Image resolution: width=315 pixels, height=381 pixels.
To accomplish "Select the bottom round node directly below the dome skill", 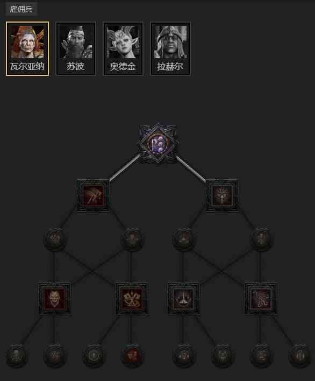I will pos(183,356).
